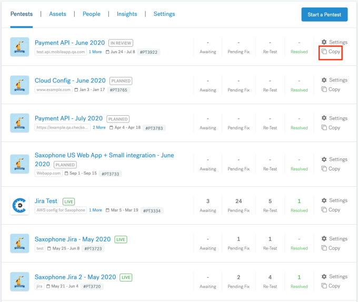Click the https://example.qa.checko... asset tag
Viewport: 358px width, 302px height.
tap(63, 127)
